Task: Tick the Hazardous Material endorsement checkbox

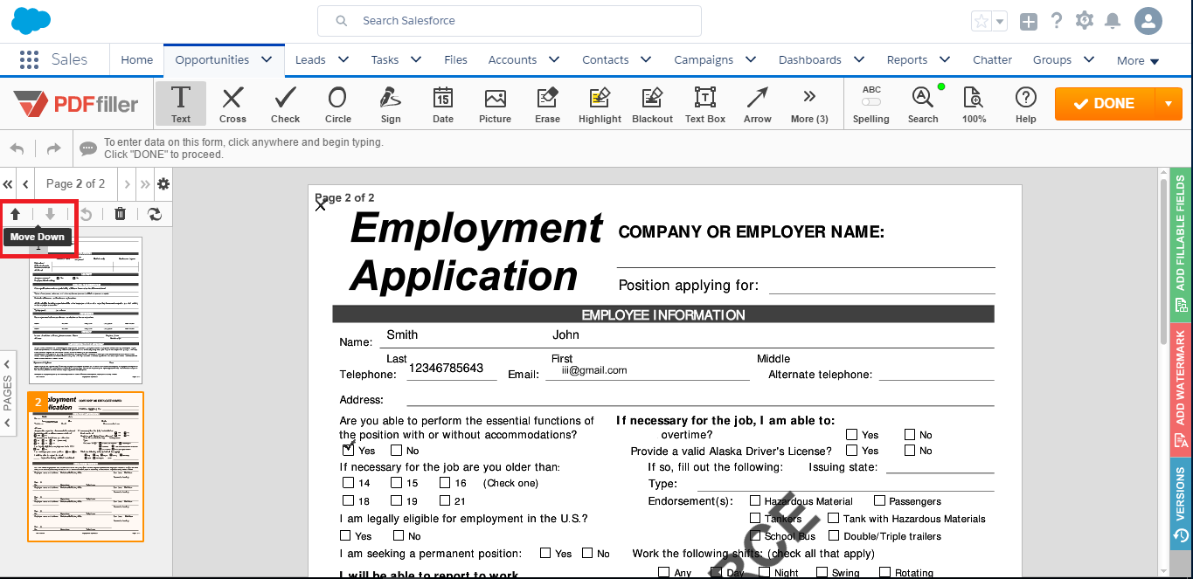Action: point(755,500)
